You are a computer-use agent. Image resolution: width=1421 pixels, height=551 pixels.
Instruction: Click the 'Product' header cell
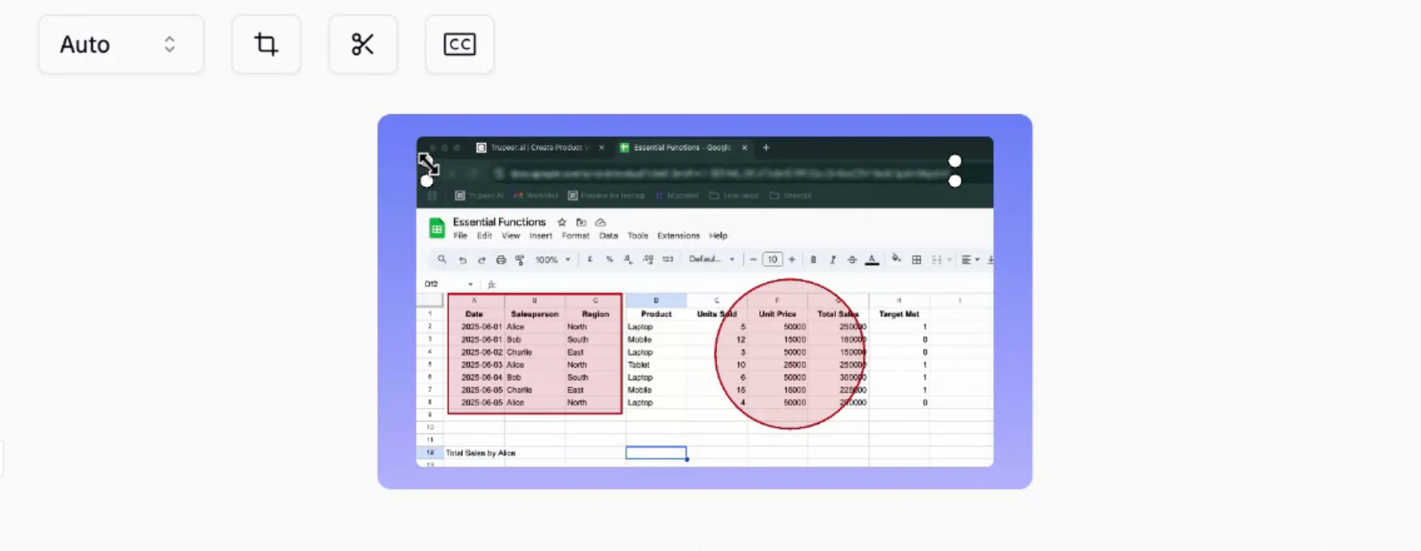(655, 314)
